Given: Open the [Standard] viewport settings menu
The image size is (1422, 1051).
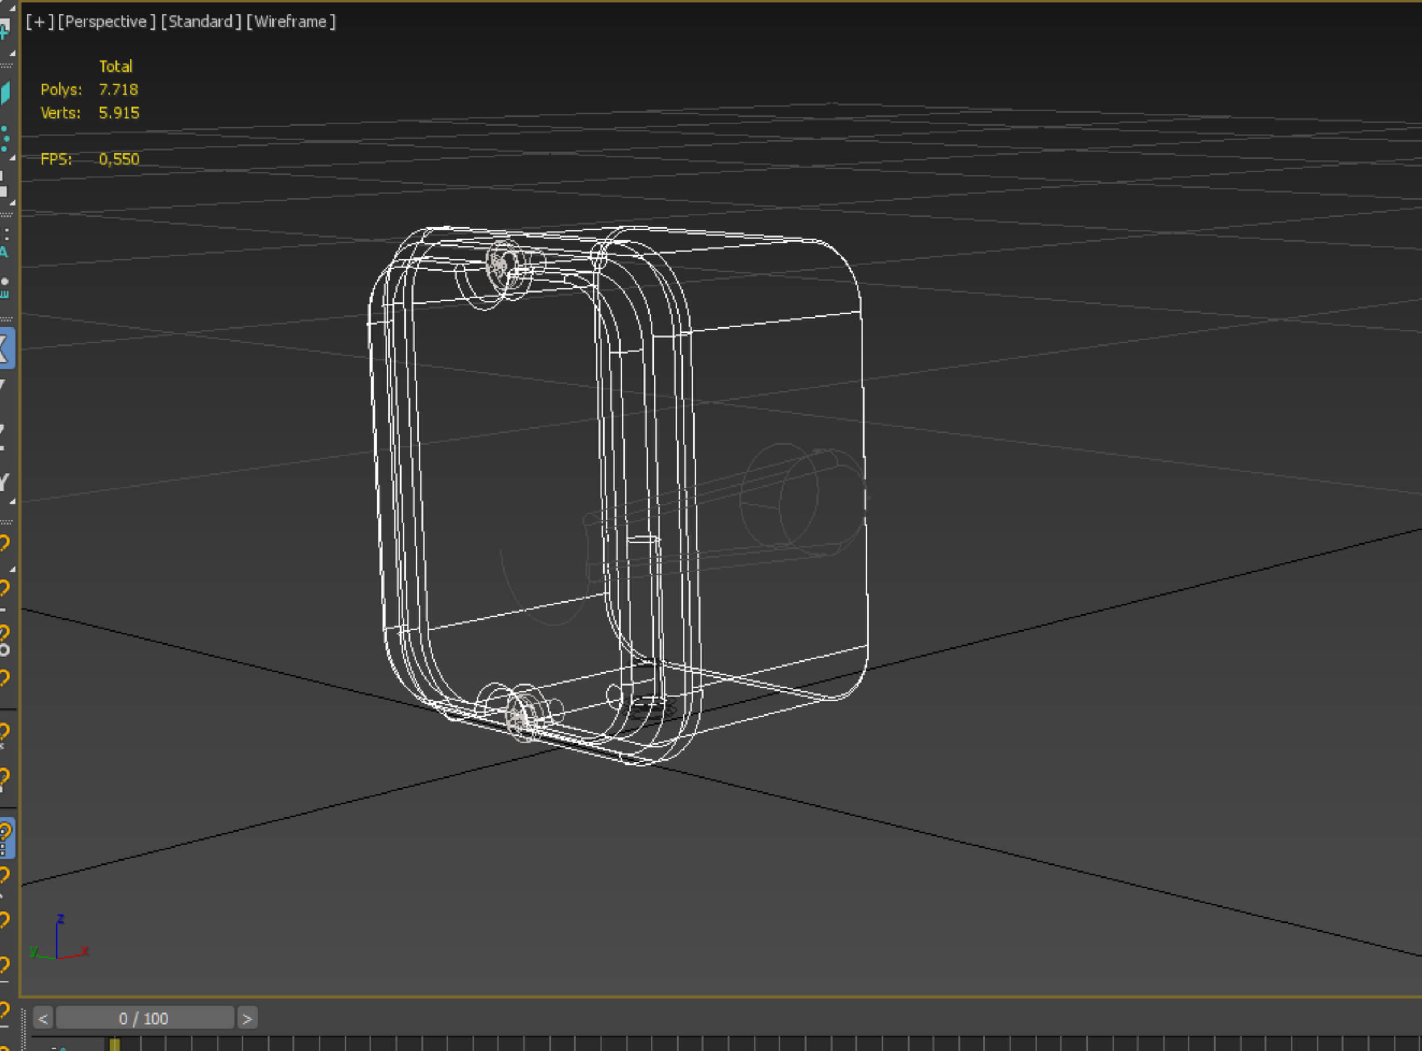Looking at the screenshot, I should point(201,22).
